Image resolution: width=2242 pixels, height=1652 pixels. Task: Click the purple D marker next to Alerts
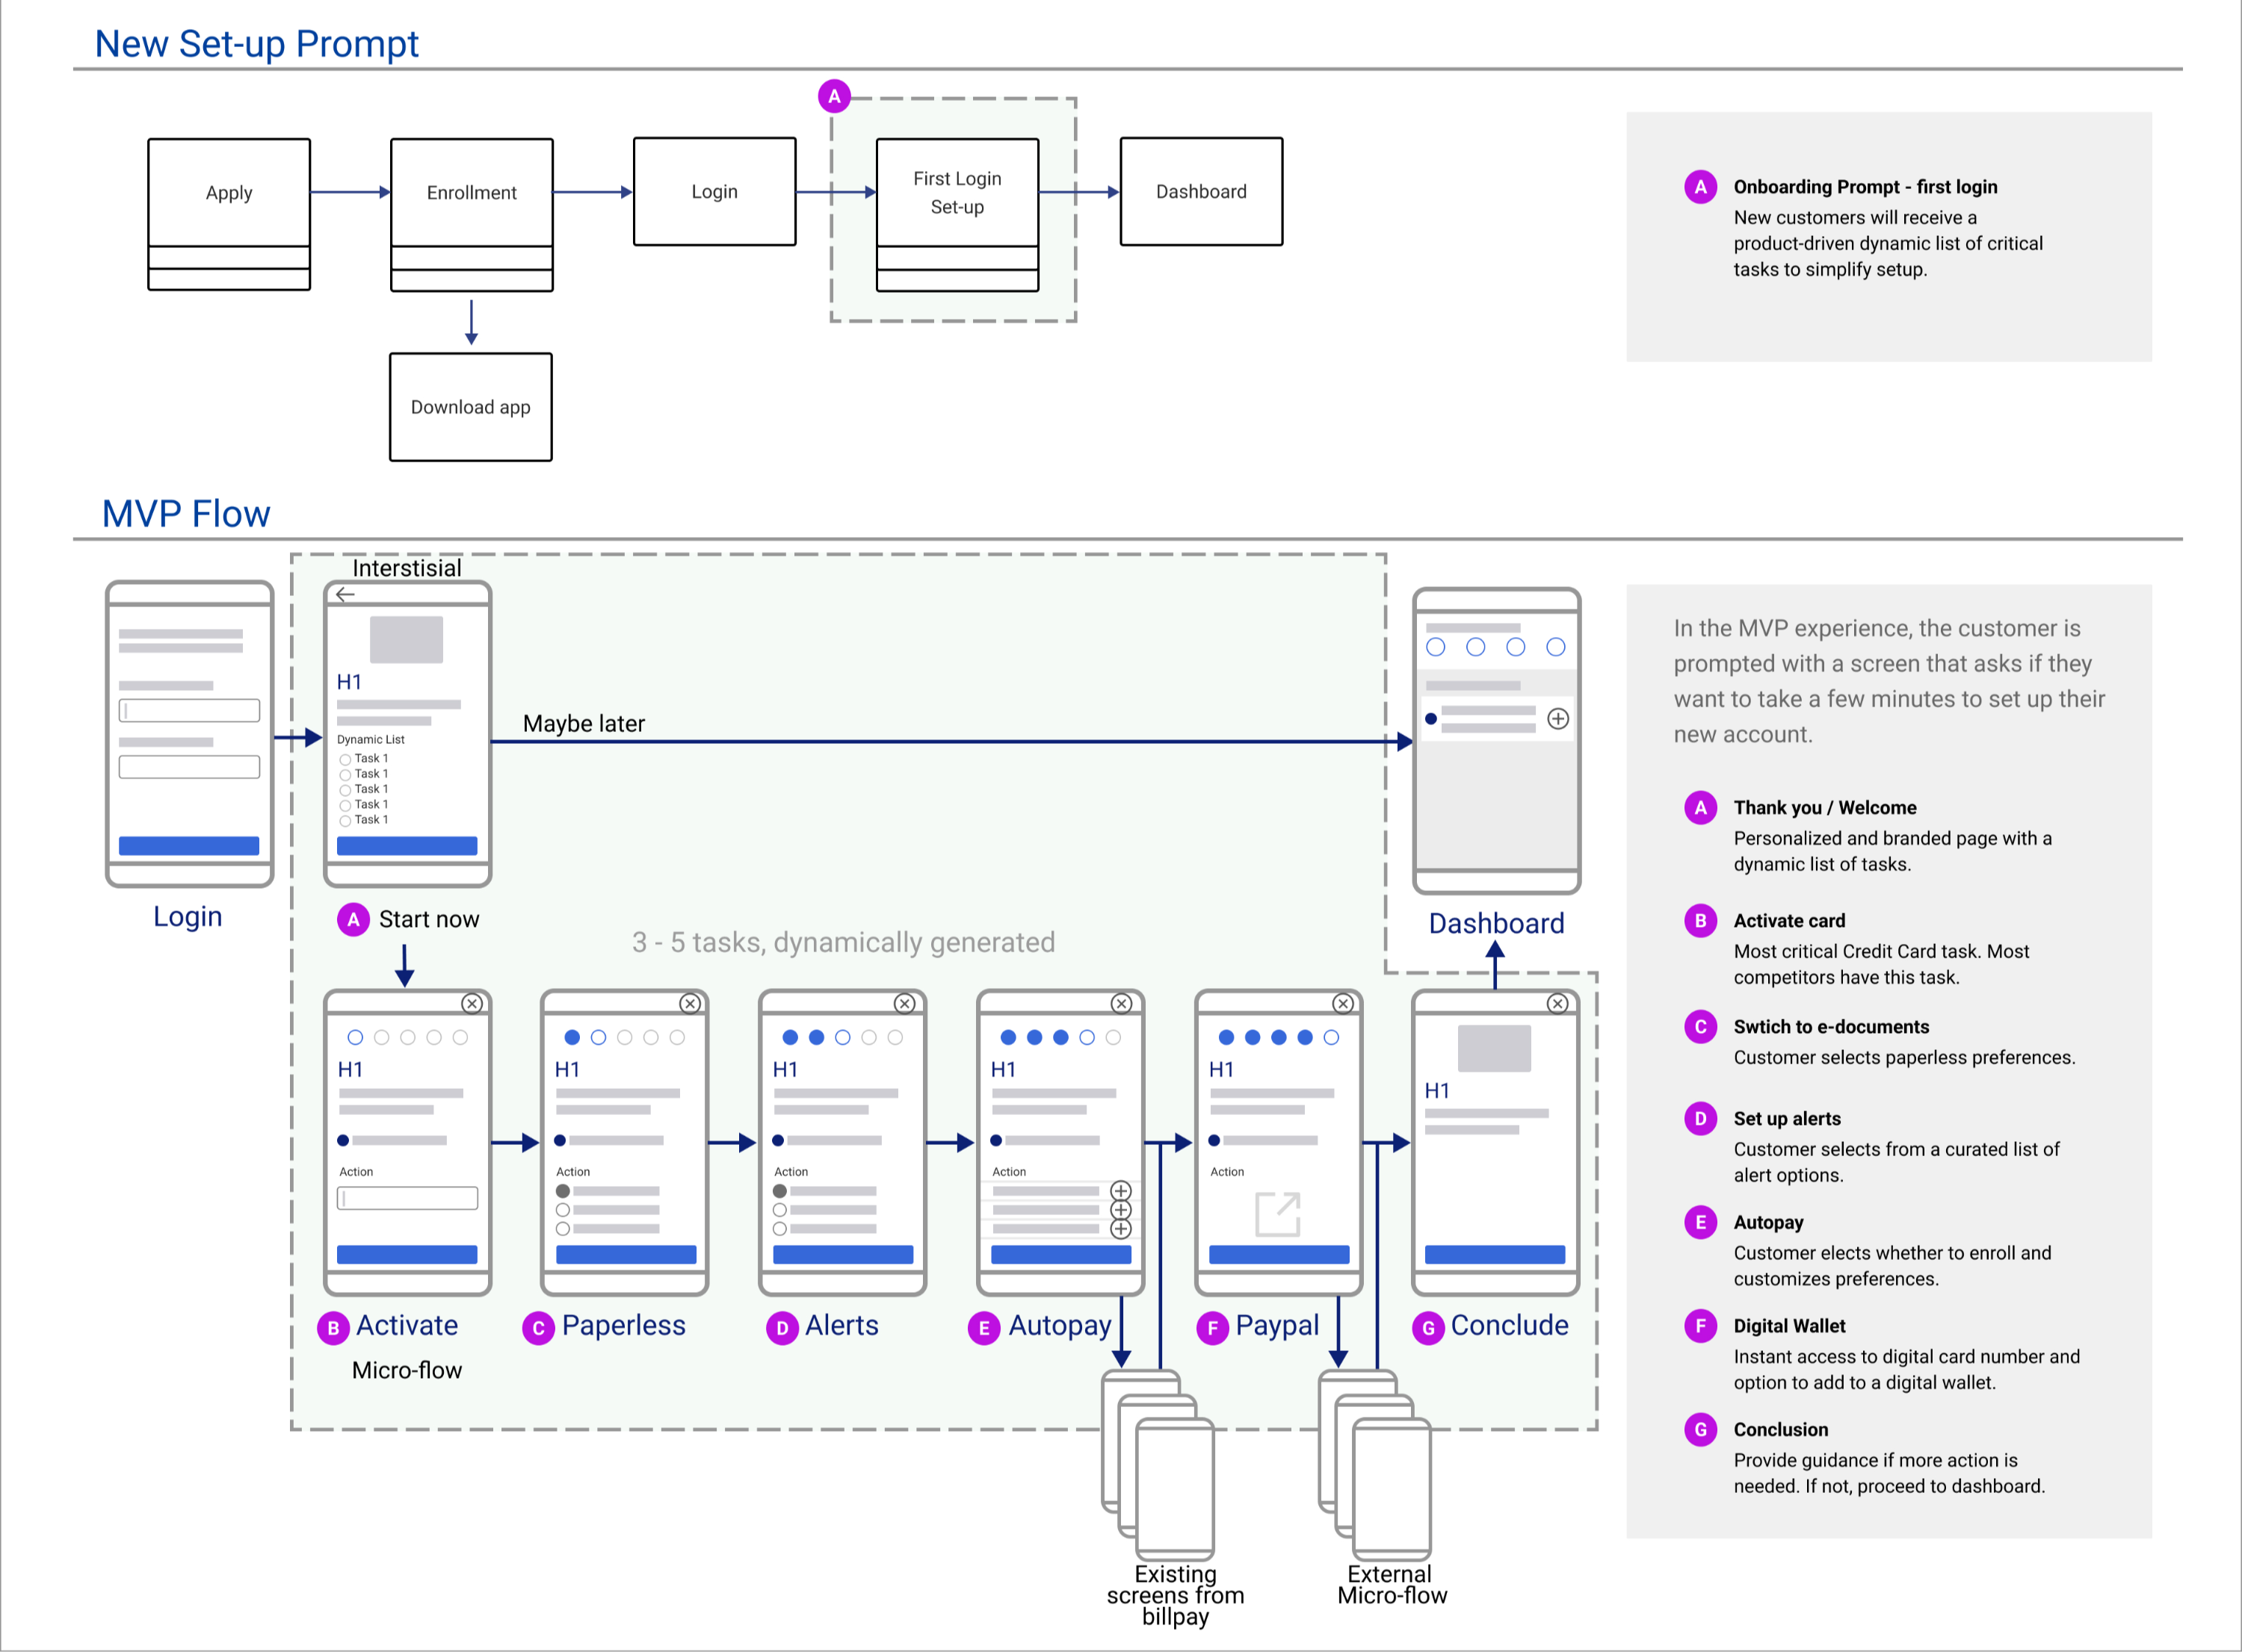pyautogui.click(x=782, y=1328)
